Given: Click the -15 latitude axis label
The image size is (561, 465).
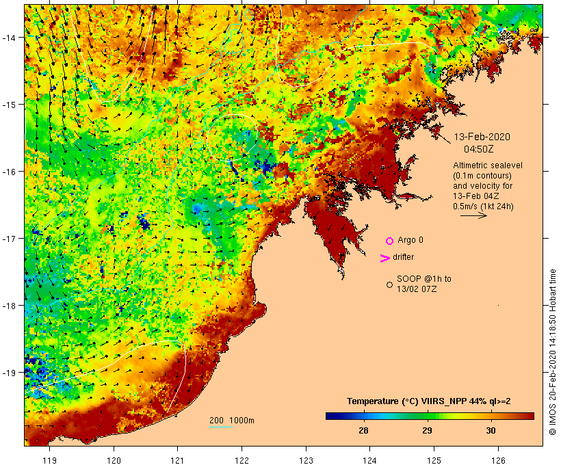Looking at the screenshot, I should (9, 105).
